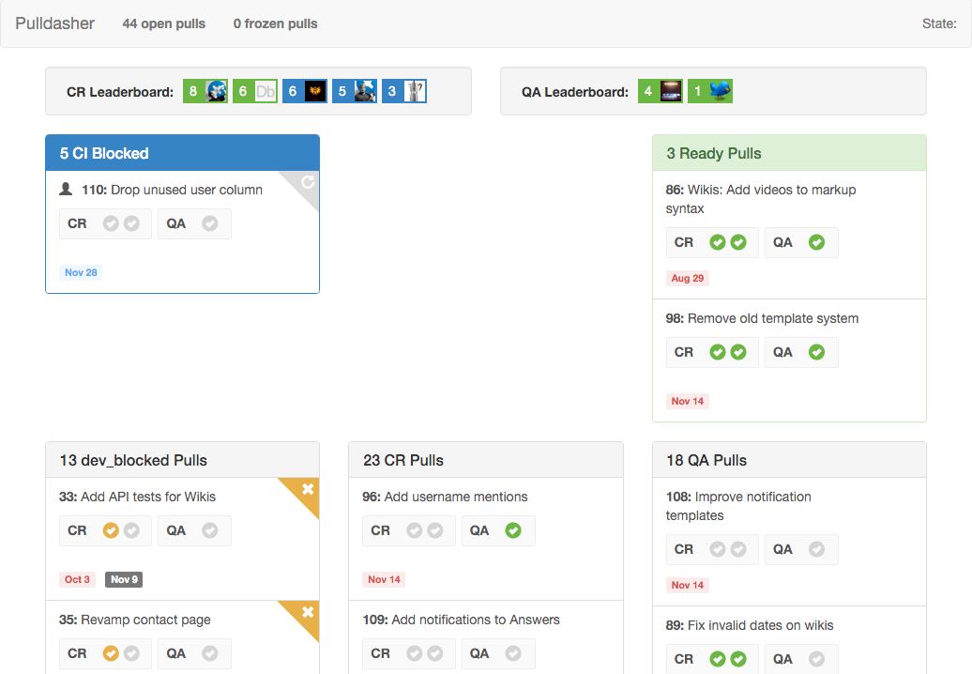The height and width of the screenshot is (674, 972).
Task: Open CR leaderboard Db avatar with score 6
Action: 255,91
